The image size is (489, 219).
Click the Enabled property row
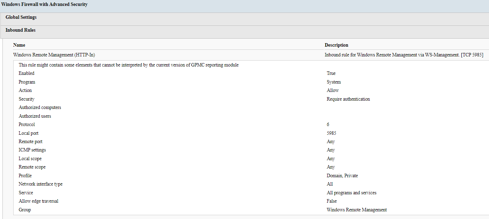pyautogui.click(x=26, y=73)
